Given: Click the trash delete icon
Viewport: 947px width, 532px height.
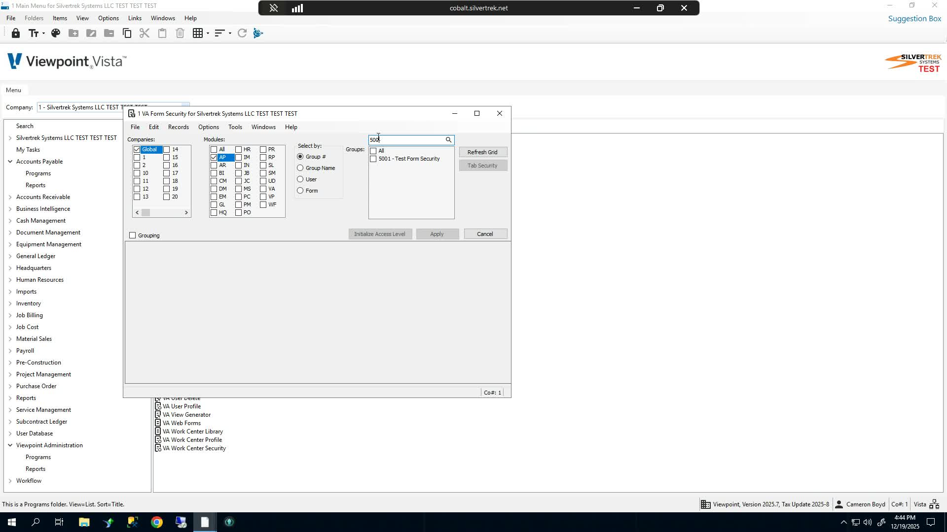Looking at the screenshot, I should point(180,33).
